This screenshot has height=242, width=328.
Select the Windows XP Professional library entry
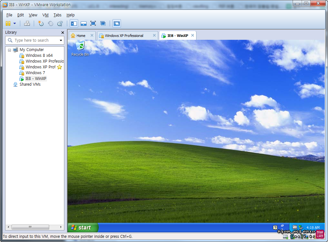click(45, 61)
